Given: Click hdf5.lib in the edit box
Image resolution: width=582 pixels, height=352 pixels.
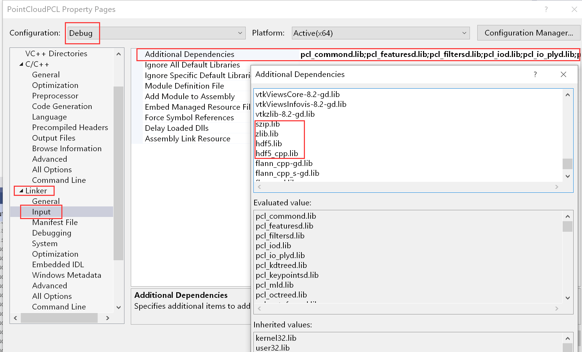Looking at the screenshot, I should click(x=269, y=143).
